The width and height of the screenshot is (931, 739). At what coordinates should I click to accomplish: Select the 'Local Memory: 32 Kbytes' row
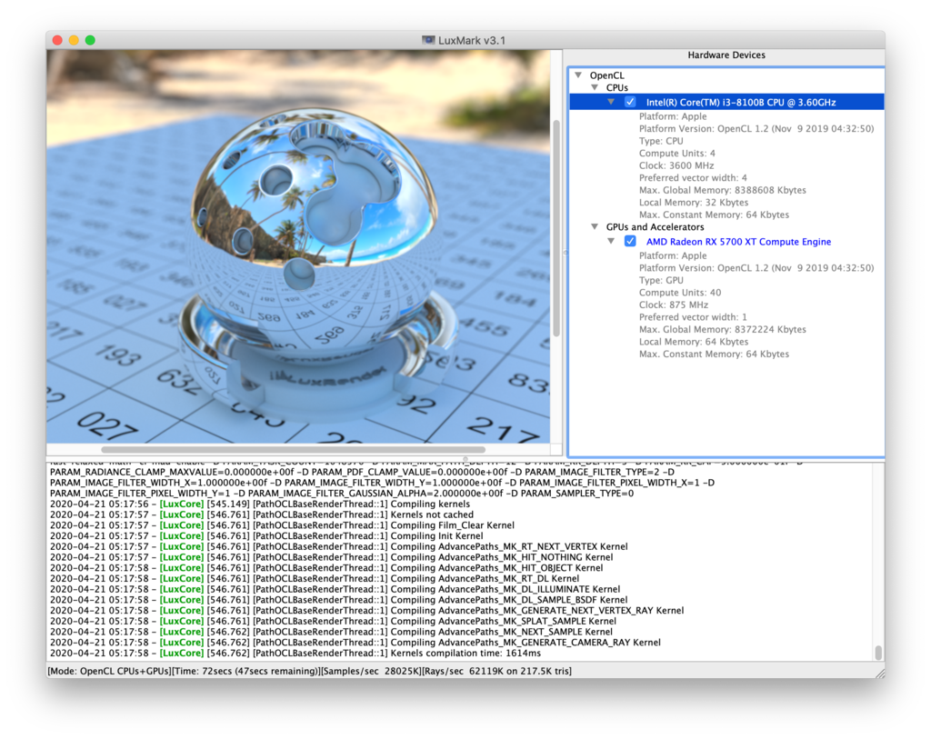(x=694, y=203)
